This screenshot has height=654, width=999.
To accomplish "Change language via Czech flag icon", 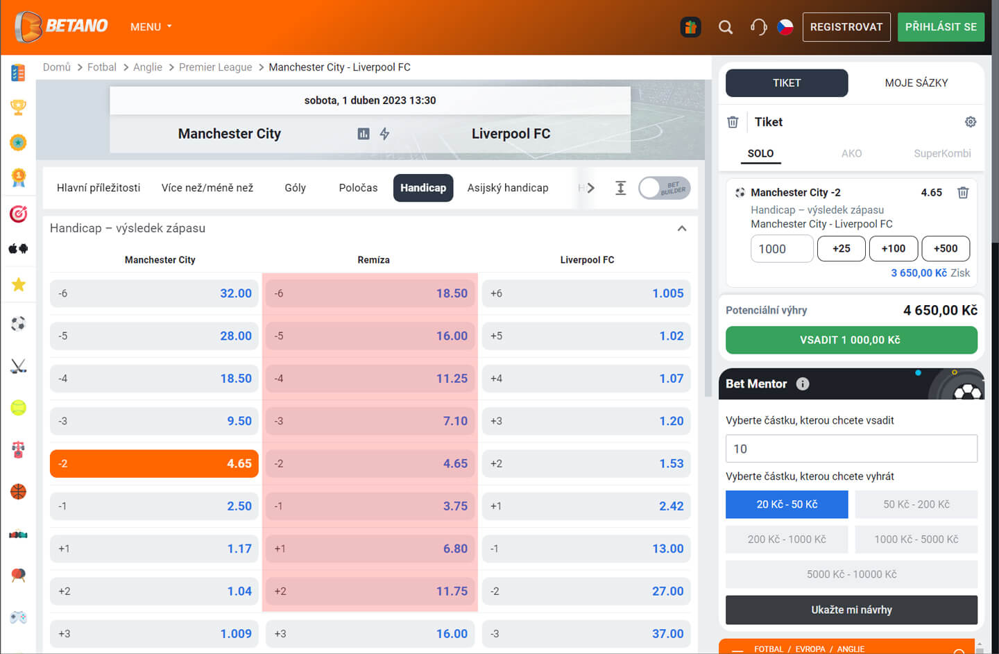I will (785, 27).
